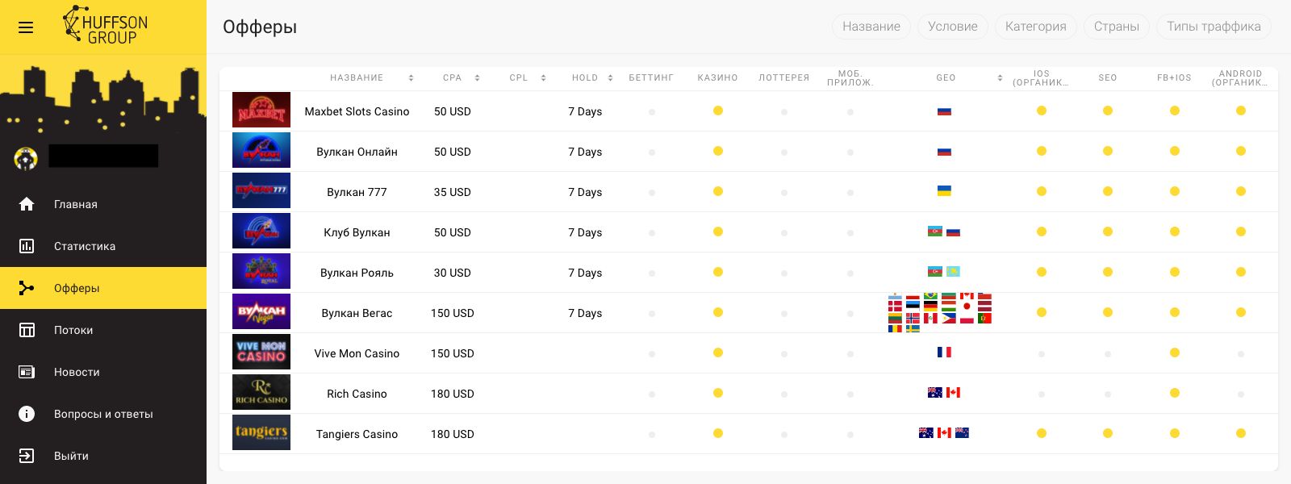Image resolution: width=1291 pixels, height=484 pixels.
Task: Sort offers by CPA column arrows
Action: coord(477,78)
